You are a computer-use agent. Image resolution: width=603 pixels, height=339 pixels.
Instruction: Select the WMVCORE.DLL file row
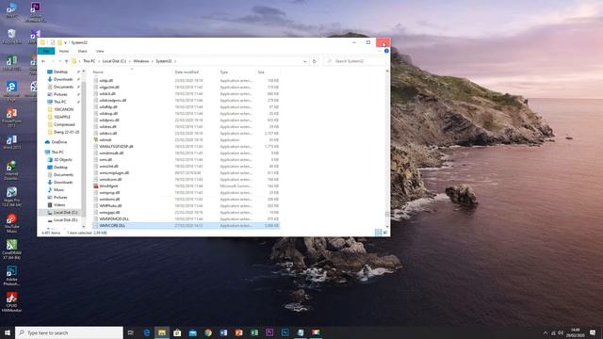pos(186,226)
